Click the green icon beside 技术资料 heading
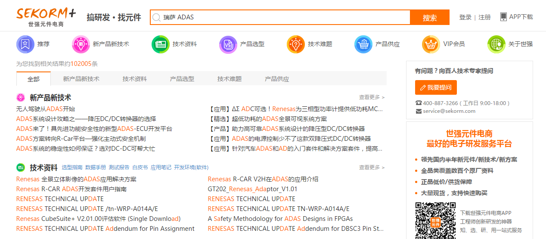Screen dimensions: 546x239 tap(21, 168)
